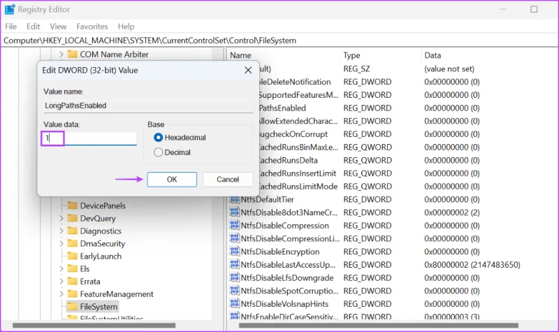Click the COM Name Arbiter folder icon

[x=73, y=55]
